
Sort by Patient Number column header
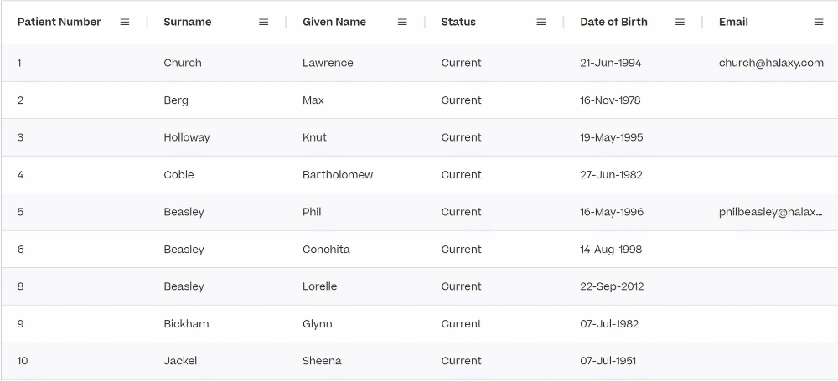coord(59,22)
